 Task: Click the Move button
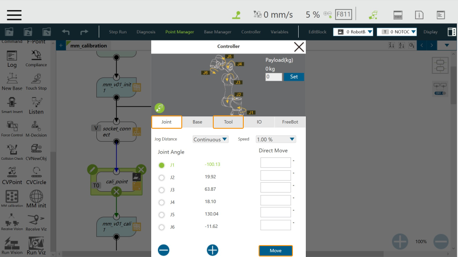275,251
